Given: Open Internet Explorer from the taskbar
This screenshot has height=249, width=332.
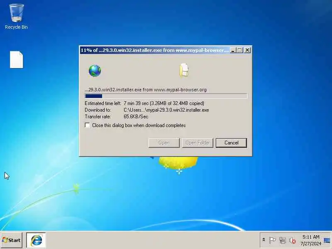Looking at the screenshot, I should tap(36, 240).
